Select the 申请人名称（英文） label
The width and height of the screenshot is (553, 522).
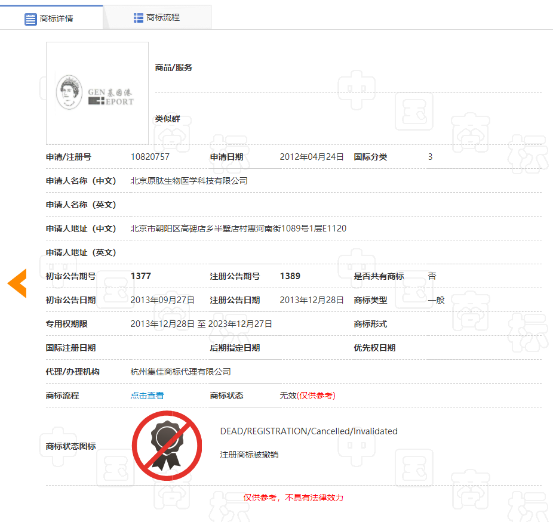[x=81, y=205]
